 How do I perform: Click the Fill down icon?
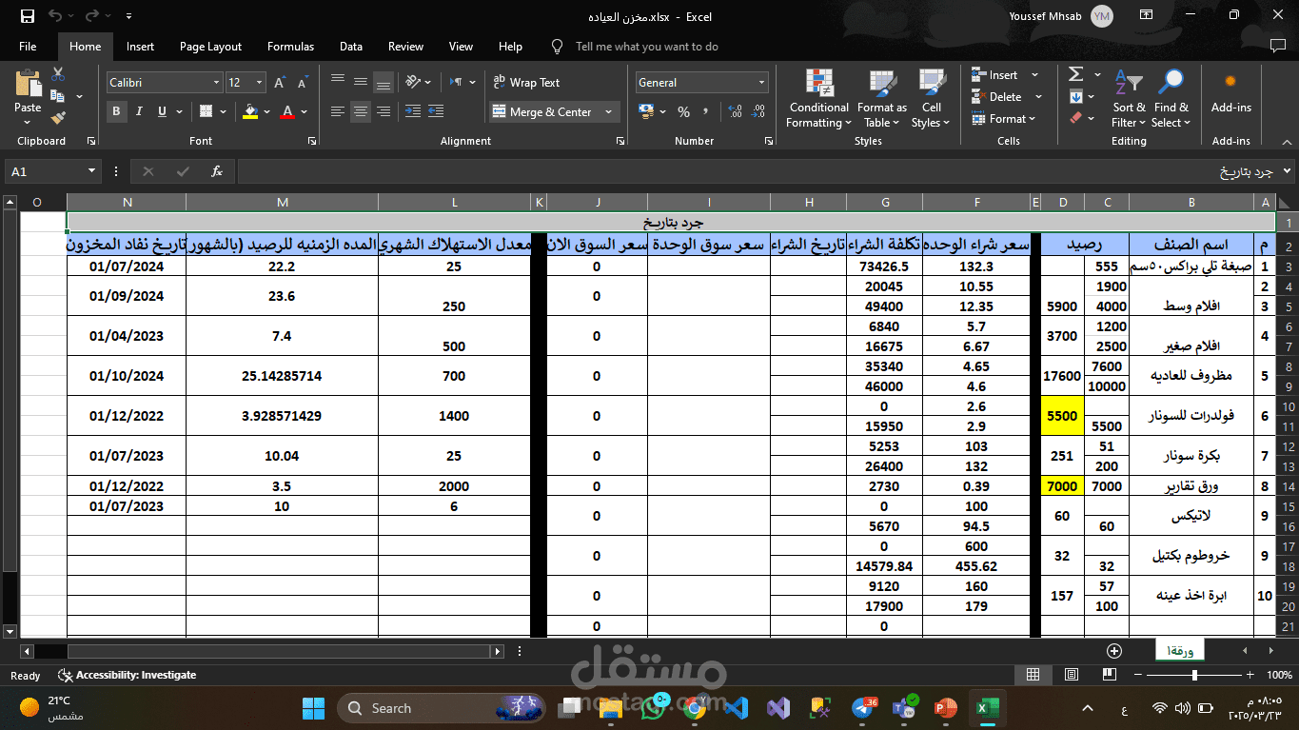(1075, 96)
